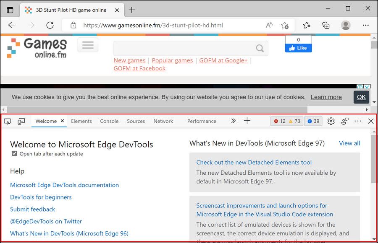378x243 pixels.
Task: Click the website search input field
Action: click(185, 48)
